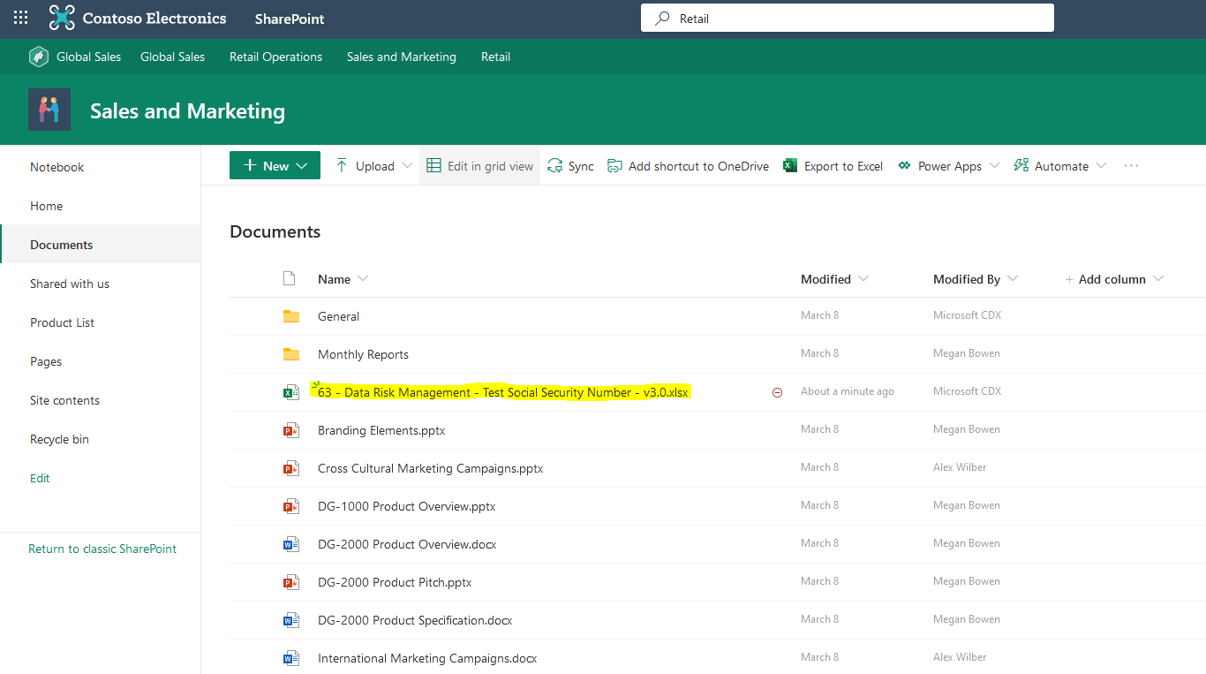Open the Name column sort dropdown
The image size is (1206, 674).
(363, 279)
